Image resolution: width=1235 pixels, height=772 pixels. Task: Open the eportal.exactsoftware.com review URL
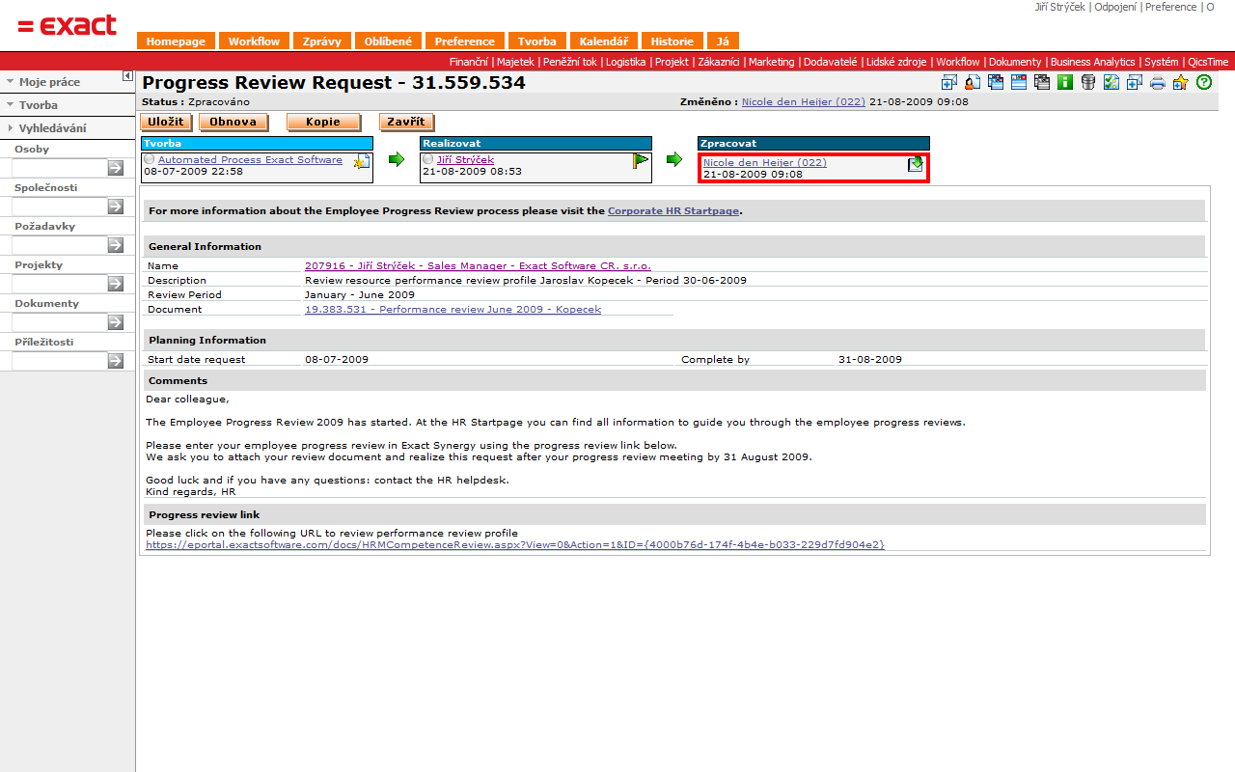click(515, 544)
